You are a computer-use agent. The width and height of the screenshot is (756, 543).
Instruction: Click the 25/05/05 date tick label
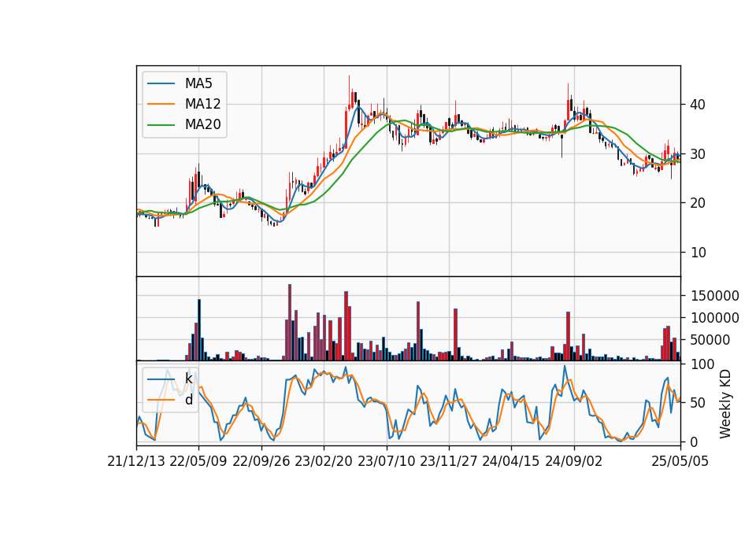coord(680,461)
